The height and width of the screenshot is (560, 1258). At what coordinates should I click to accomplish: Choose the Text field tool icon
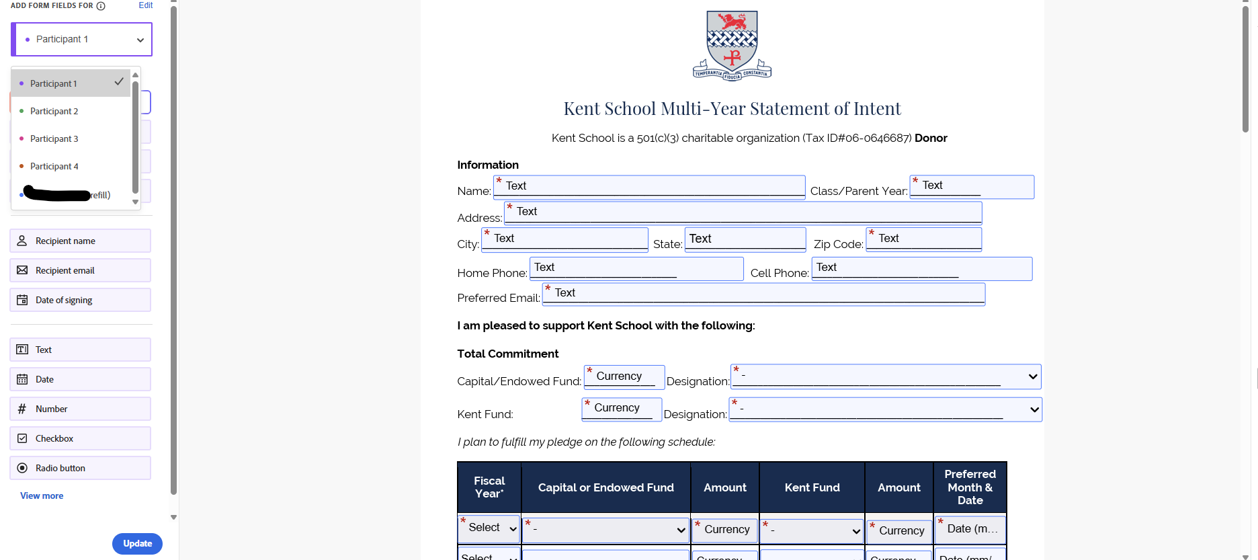coord(22,350)
